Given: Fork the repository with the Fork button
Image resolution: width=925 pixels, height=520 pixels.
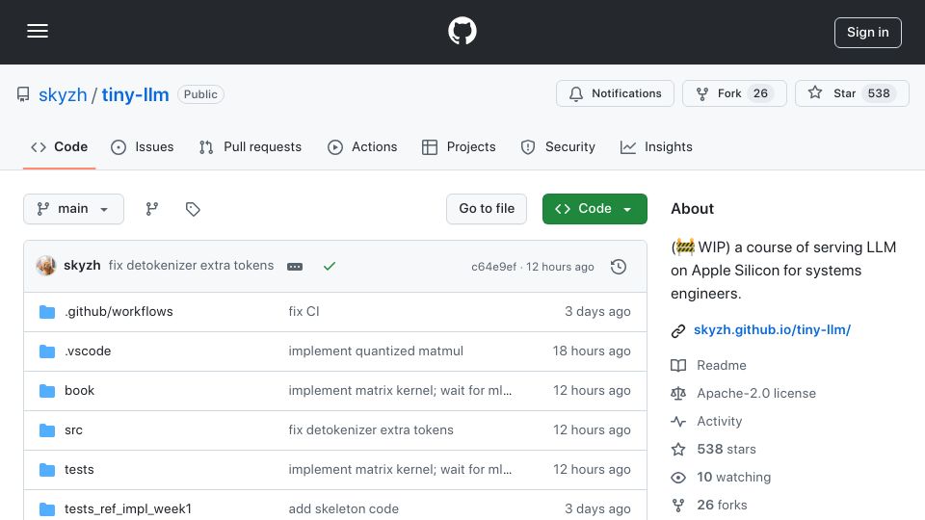Looking at the screenshot, I should coord(734,93).
